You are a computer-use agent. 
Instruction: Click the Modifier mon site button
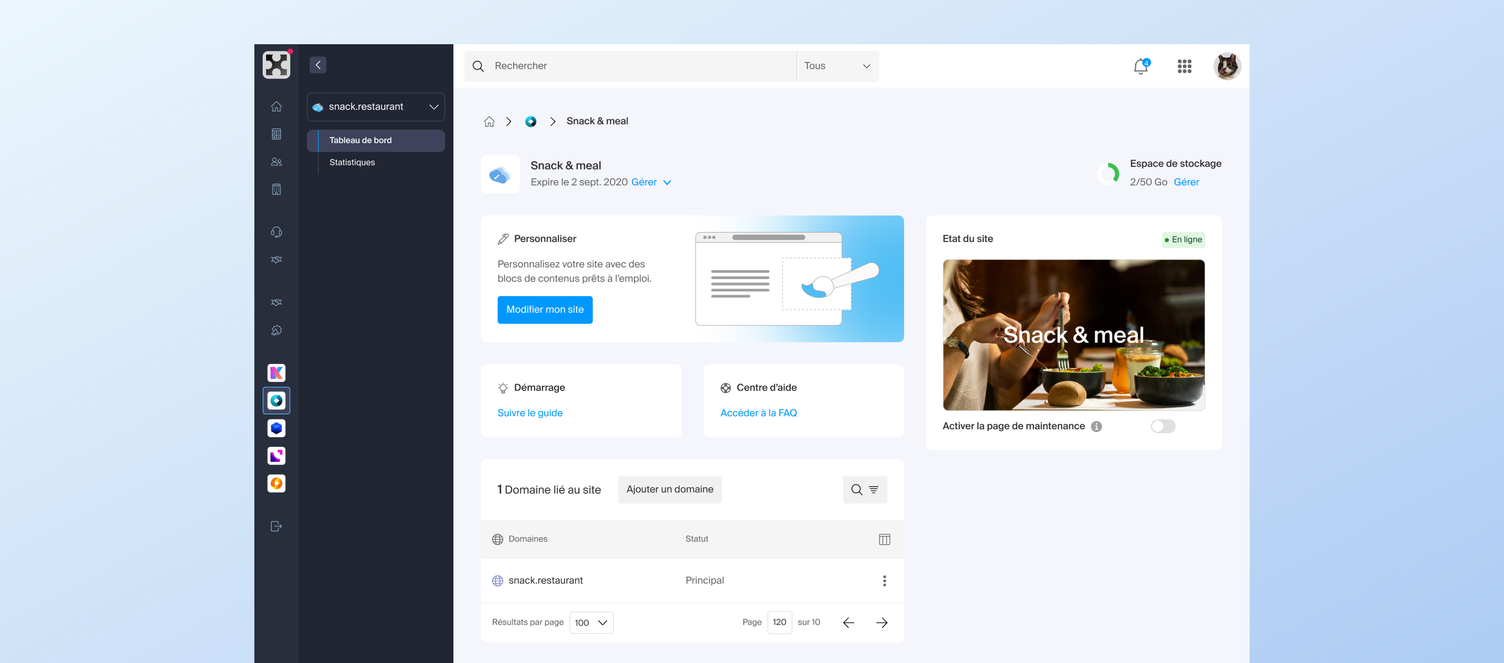[x=545, y=310]
